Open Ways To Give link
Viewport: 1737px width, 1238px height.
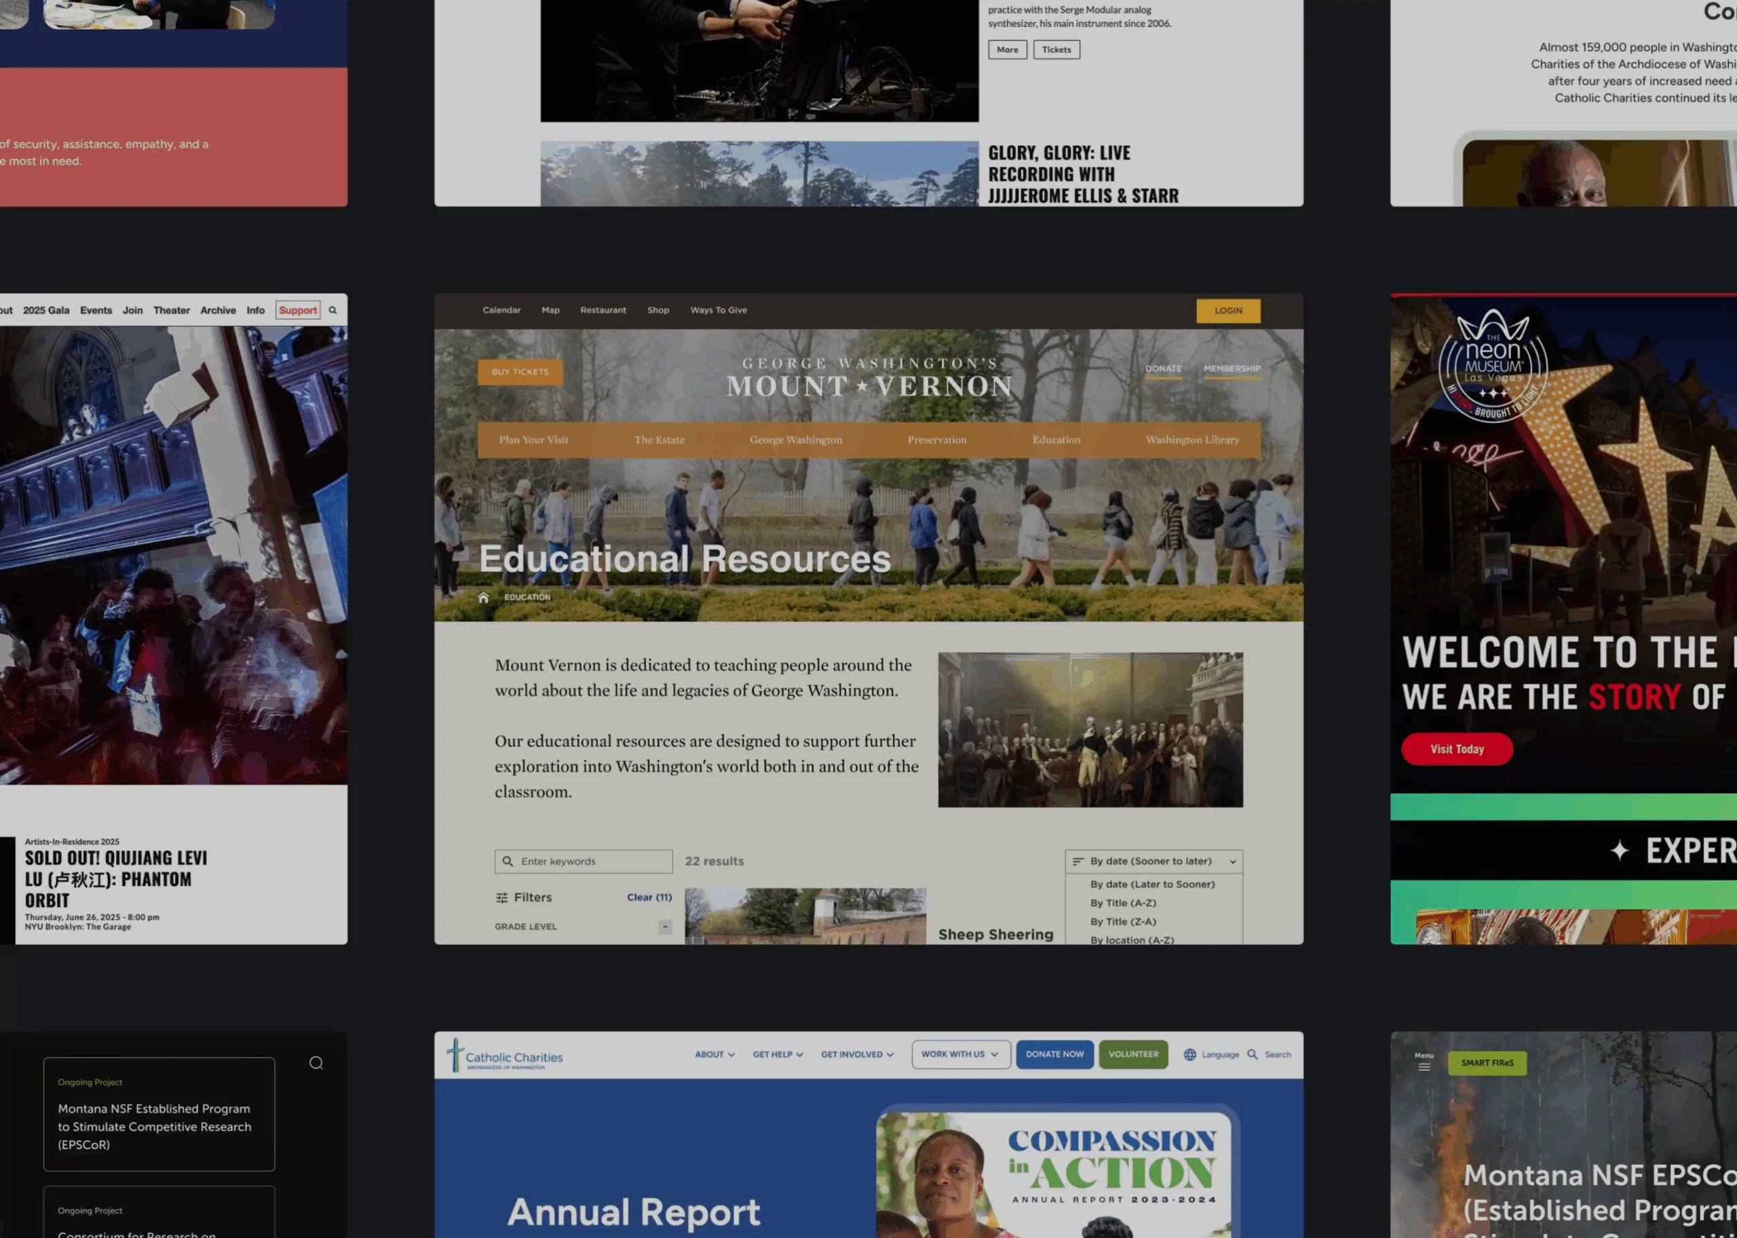click(x=719, y=310)
